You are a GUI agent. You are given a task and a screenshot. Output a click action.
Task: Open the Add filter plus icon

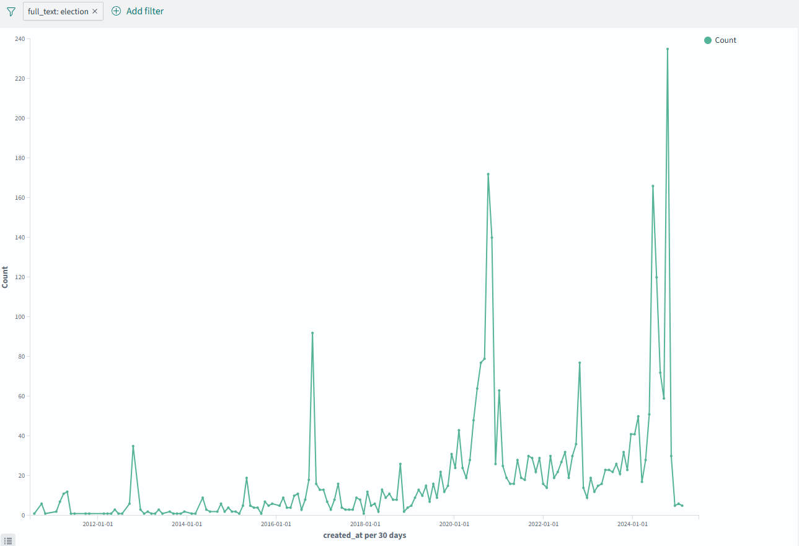pyautogui.click(x=117, y=11)
